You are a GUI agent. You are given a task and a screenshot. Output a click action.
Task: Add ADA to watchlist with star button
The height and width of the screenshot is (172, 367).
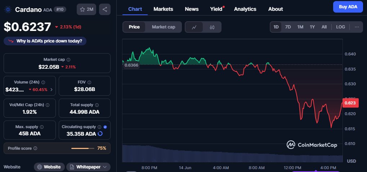coord(86,9)
